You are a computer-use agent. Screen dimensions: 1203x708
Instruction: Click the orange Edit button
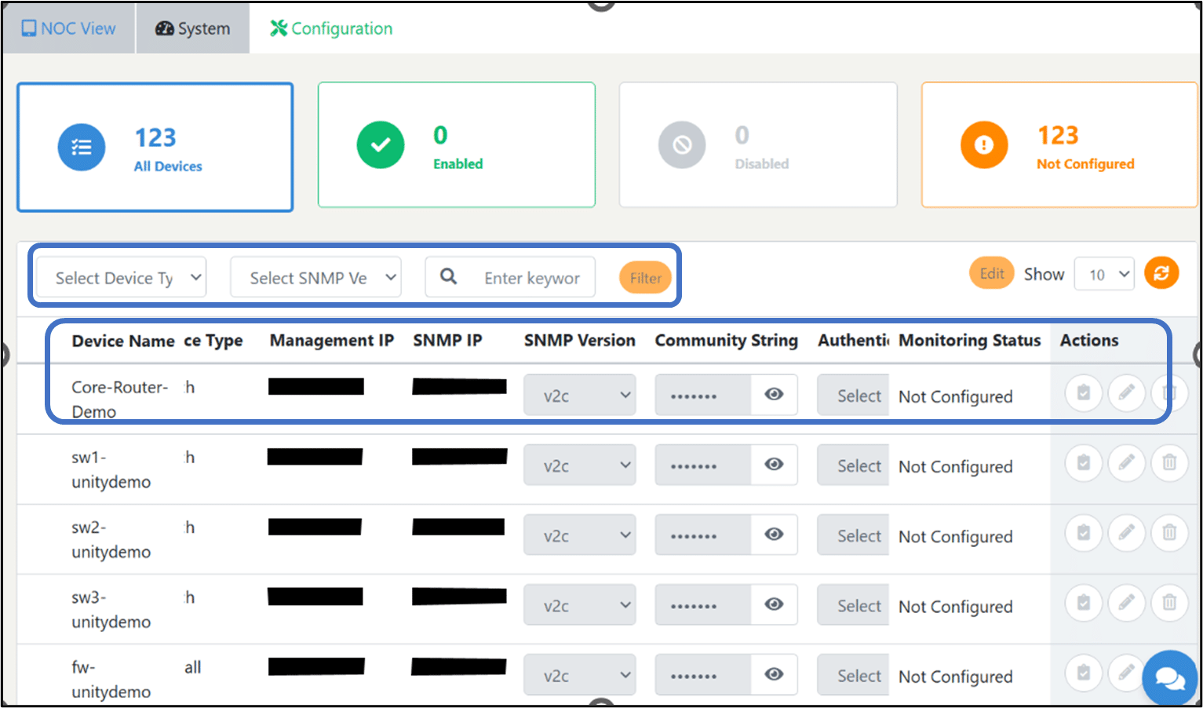992,273
